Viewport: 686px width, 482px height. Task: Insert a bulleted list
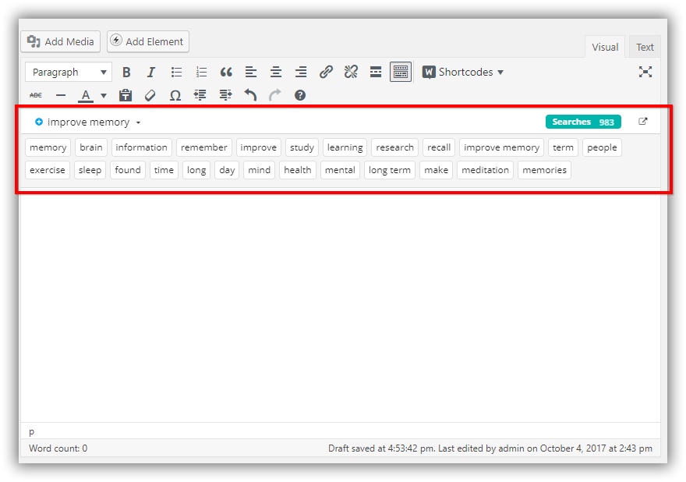[x=176, y=73]
